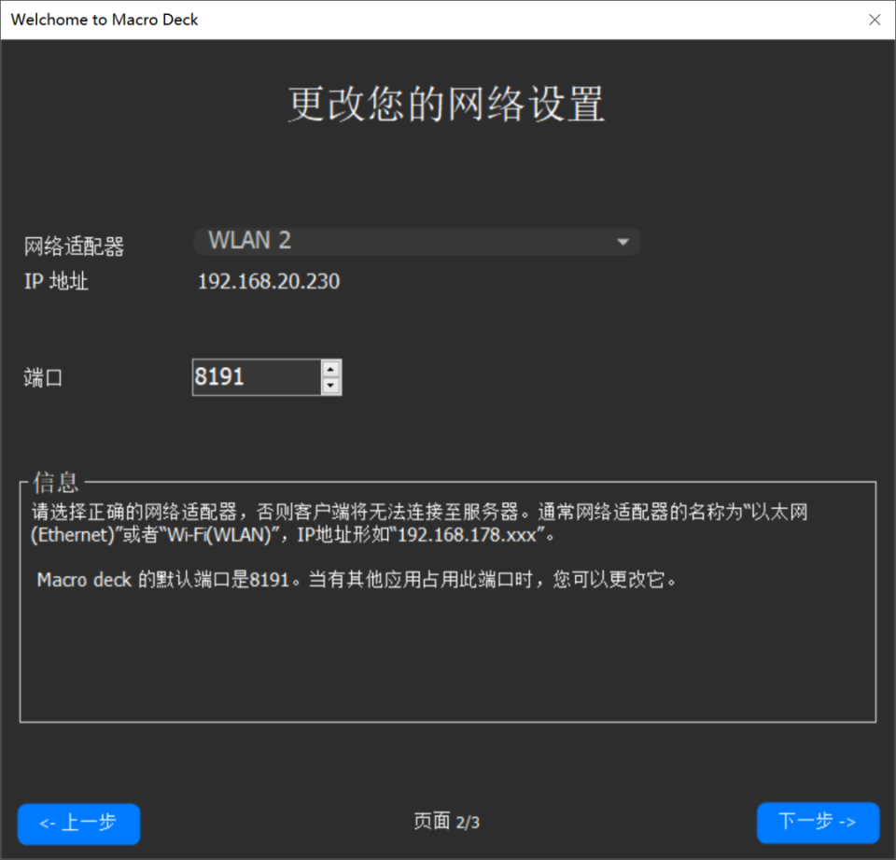Screen dimensions: 896x860
Task: Click the IP address 192.168.20.230 text
Action: point(268,281)
